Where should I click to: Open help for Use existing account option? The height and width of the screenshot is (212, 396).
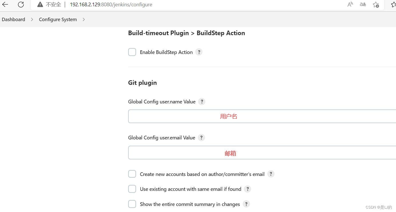tap(248, 189)
